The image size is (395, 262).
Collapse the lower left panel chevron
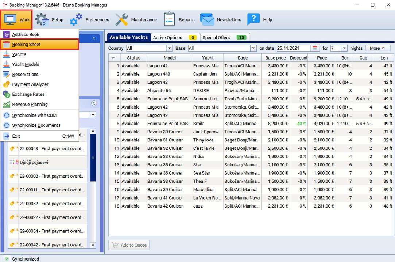(94, 103)
